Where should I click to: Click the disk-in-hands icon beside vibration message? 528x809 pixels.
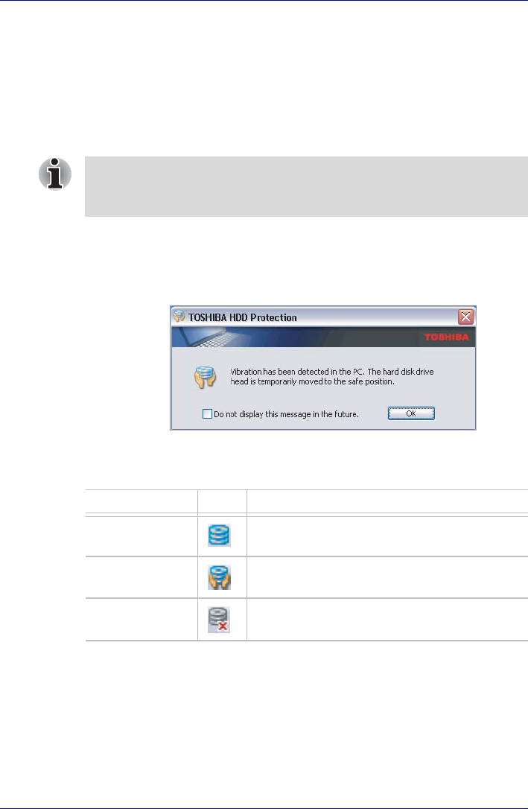point(206,377)
